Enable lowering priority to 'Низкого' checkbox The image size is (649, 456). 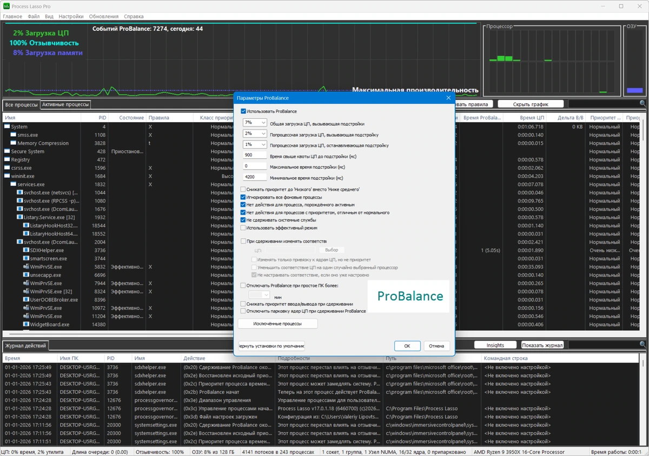(243, 189)
